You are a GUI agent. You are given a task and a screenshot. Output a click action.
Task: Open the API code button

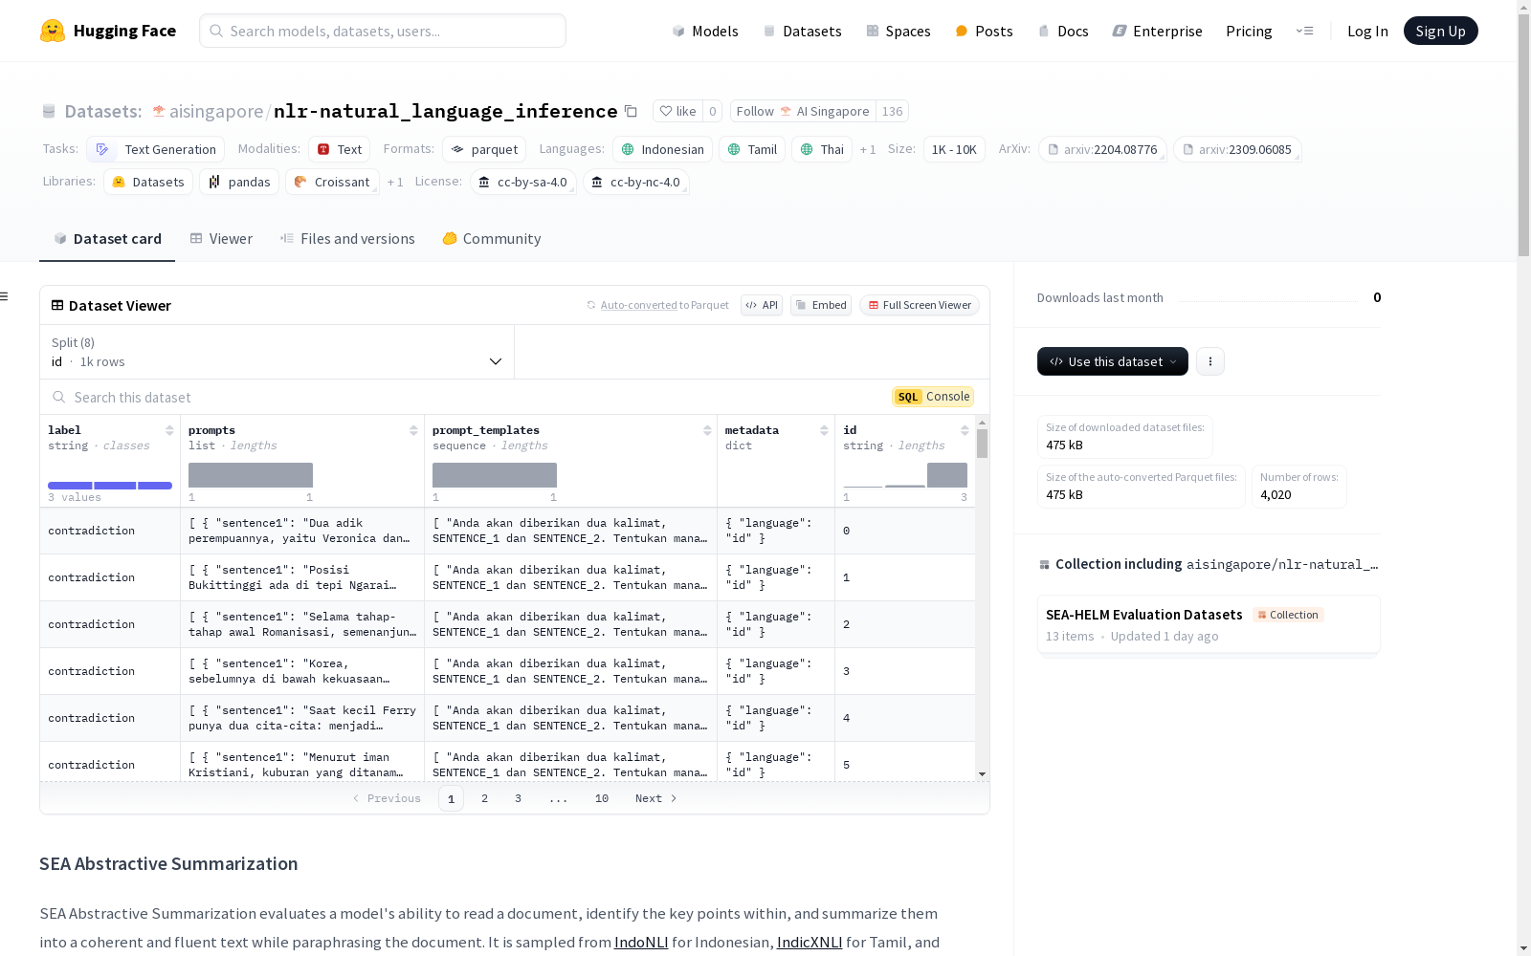[762, 305]
